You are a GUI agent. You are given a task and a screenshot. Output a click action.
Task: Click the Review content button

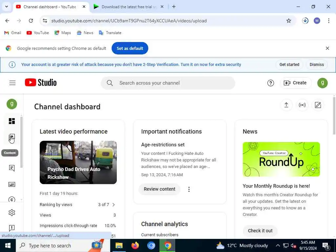(x=159, y=189)
